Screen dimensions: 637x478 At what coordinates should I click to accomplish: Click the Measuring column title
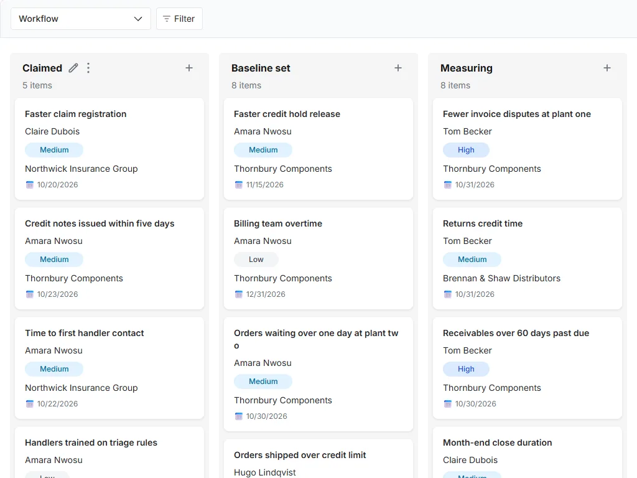point(467,68)
